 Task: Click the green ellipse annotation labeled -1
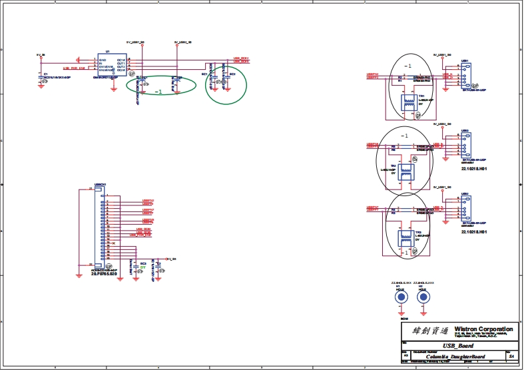tap(166, 88)
